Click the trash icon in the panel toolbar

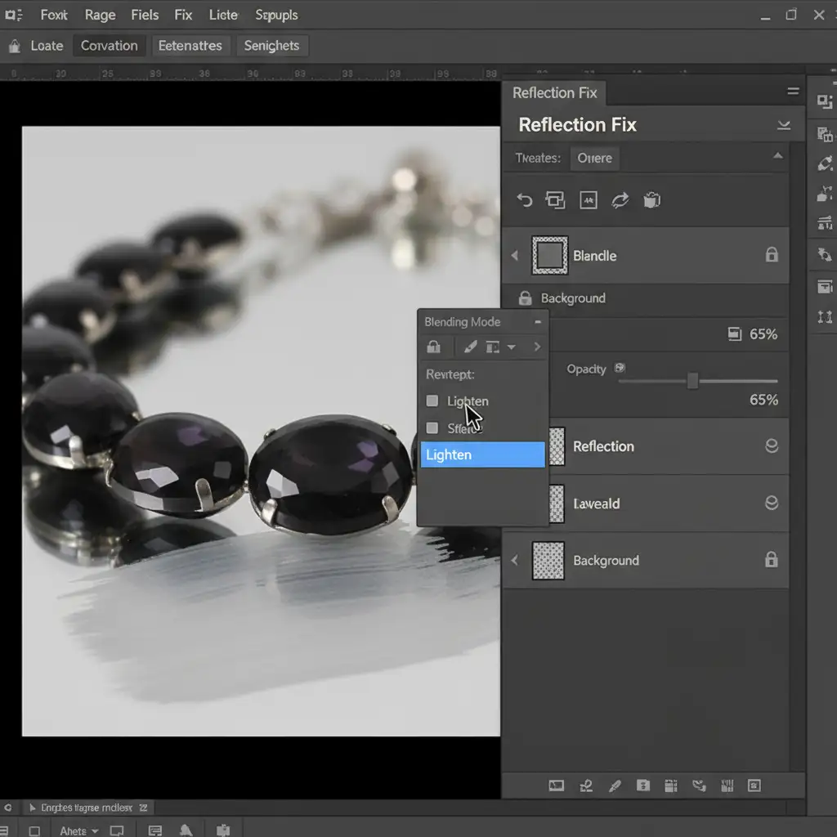coord(651,200)
